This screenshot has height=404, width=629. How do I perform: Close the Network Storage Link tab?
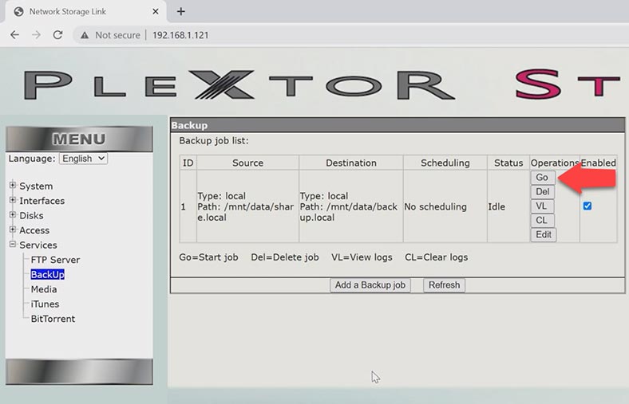[x=156, y=12]
